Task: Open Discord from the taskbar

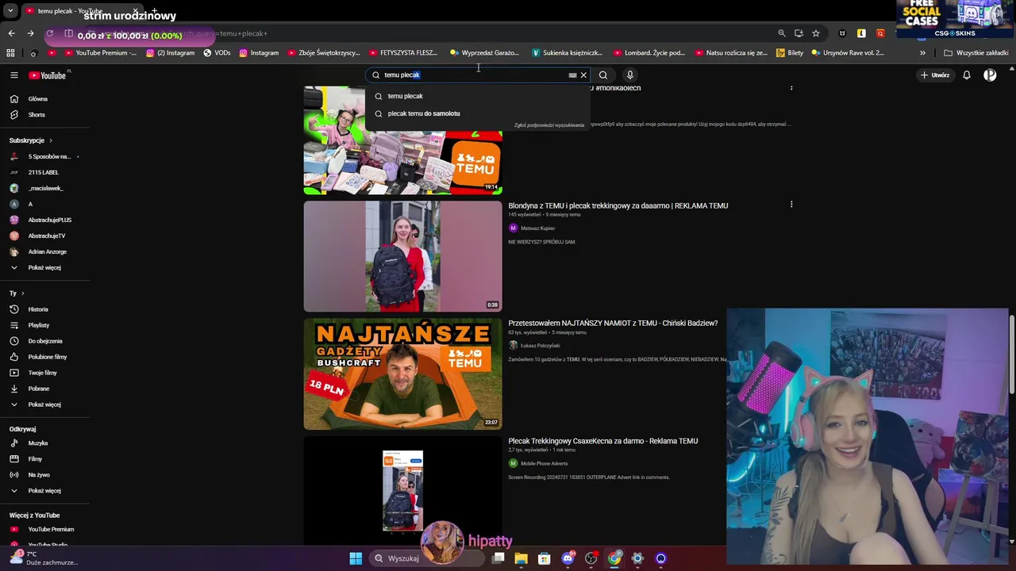Action: (x=568, y=558)
